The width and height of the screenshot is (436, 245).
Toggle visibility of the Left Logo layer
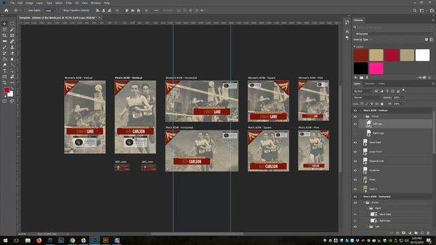(x=355, y=124)
